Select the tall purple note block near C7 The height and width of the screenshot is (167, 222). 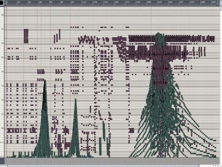[26, 36]
